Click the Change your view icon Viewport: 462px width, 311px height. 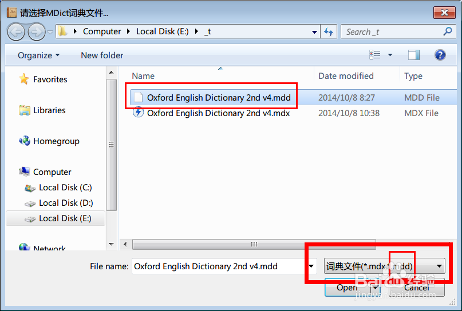375,55
